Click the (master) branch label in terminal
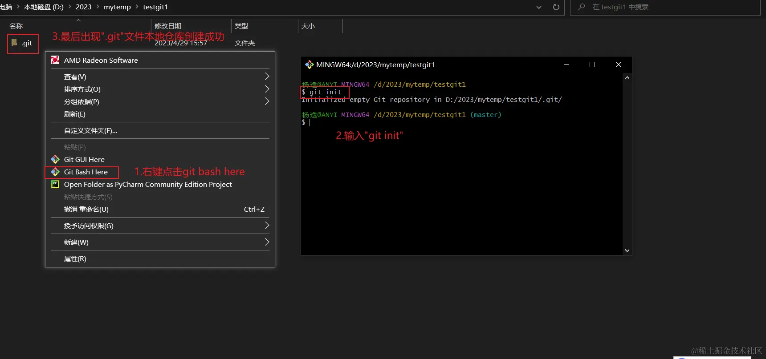Image resolution: width=766 pixels, height=359 pixels. click(x=486, y=115)
